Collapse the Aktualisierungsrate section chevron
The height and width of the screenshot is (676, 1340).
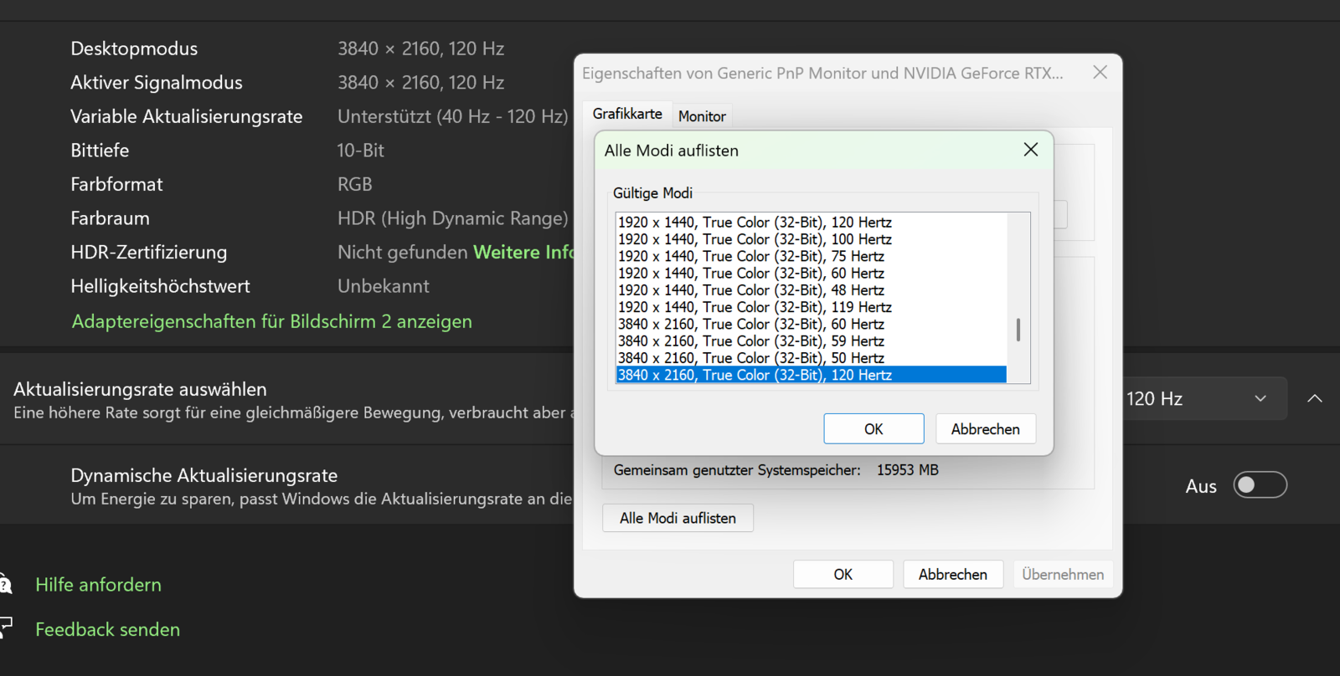(x=1315, y=399)
